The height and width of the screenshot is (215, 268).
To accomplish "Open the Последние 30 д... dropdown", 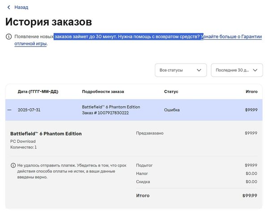I will [237, 70].
